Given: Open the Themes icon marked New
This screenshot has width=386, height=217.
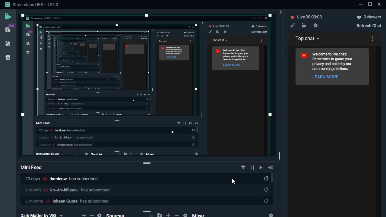Looking at the screenshot, I should tap(8, 30).
